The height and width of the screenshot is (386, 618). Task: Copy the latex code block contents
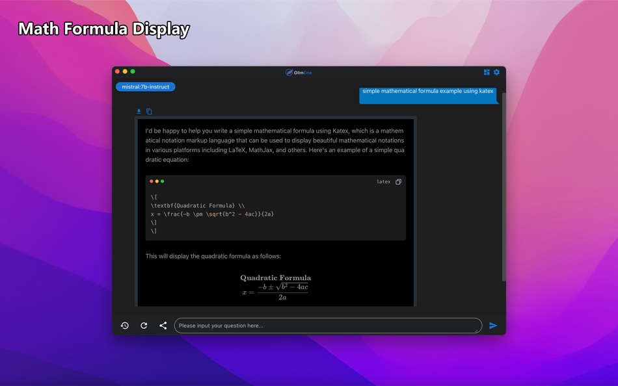(399, 181)
